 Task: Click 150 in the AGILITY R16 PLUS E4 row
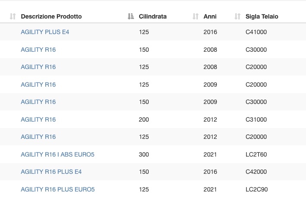coord(144,172)
